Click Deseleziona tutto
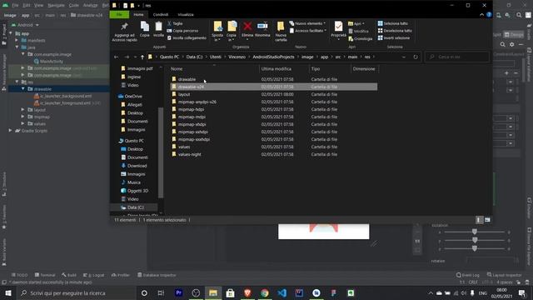Image resolution: width=533 pixels, height=300 pixels. click(395, 31)
